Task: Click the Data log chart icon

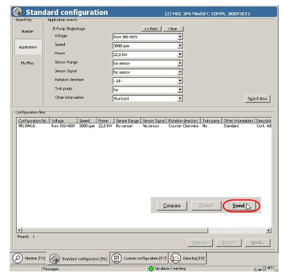Action: (176, 258)
